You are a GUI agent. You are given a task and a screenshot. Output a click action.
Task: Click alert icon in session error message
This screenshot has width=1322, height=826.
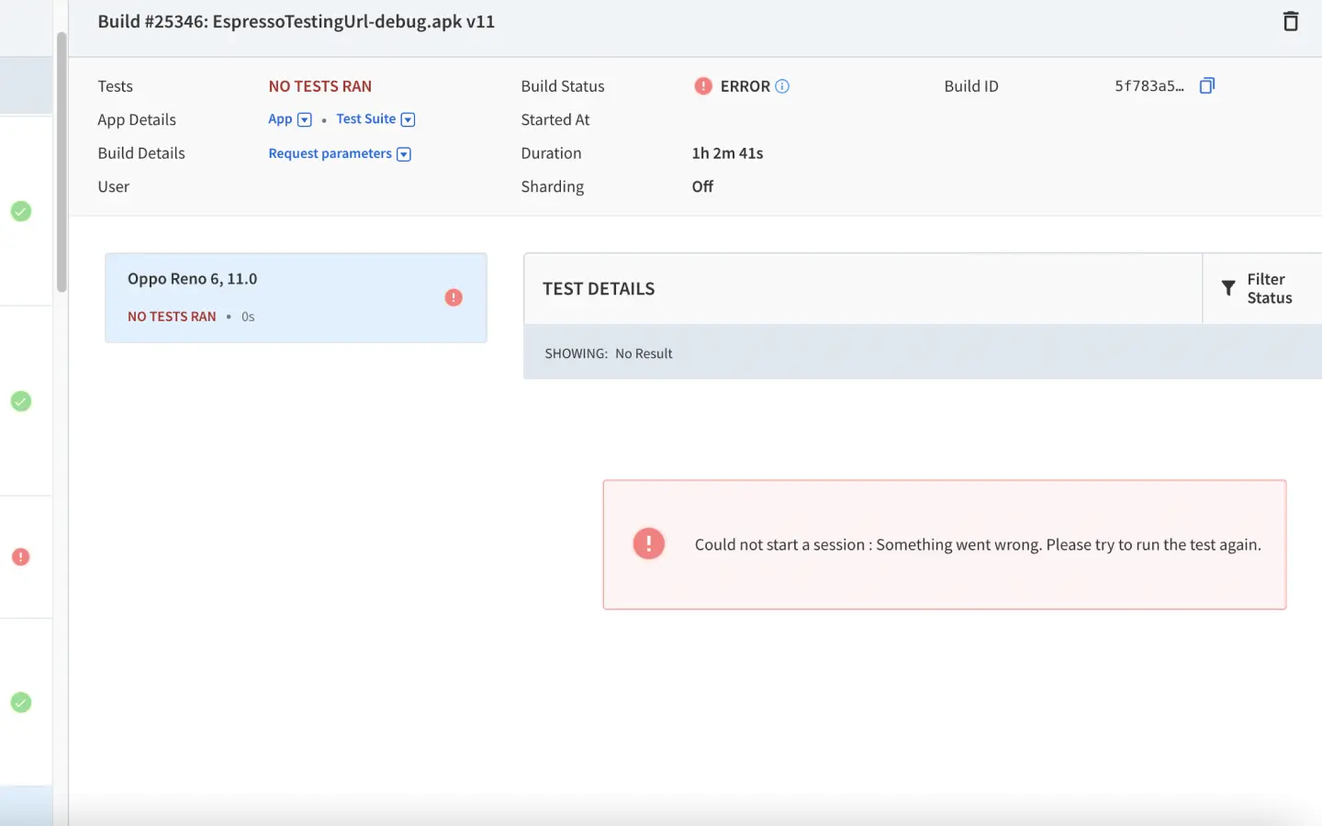pos(648,543)
